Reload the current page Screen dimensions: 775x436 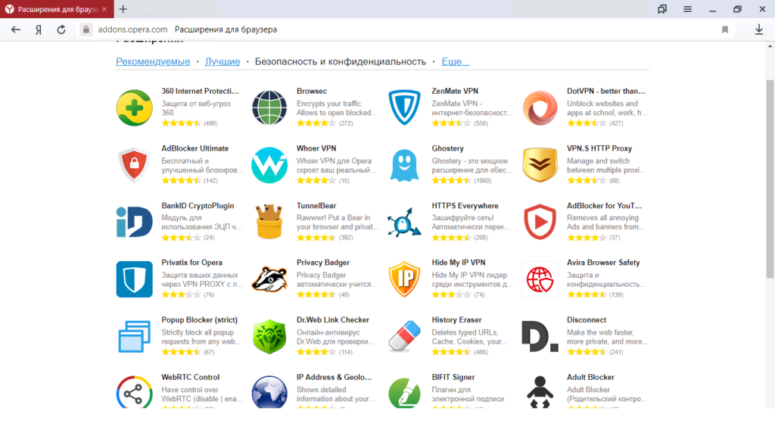click(x=61, y=30)
